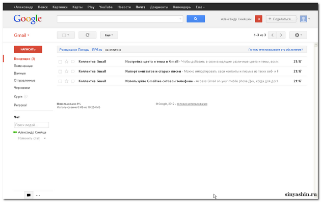The image size is (321, 202).
Task: Open the 'Еще' actions dropdown in the toolbar
Action: coord(109,35)
